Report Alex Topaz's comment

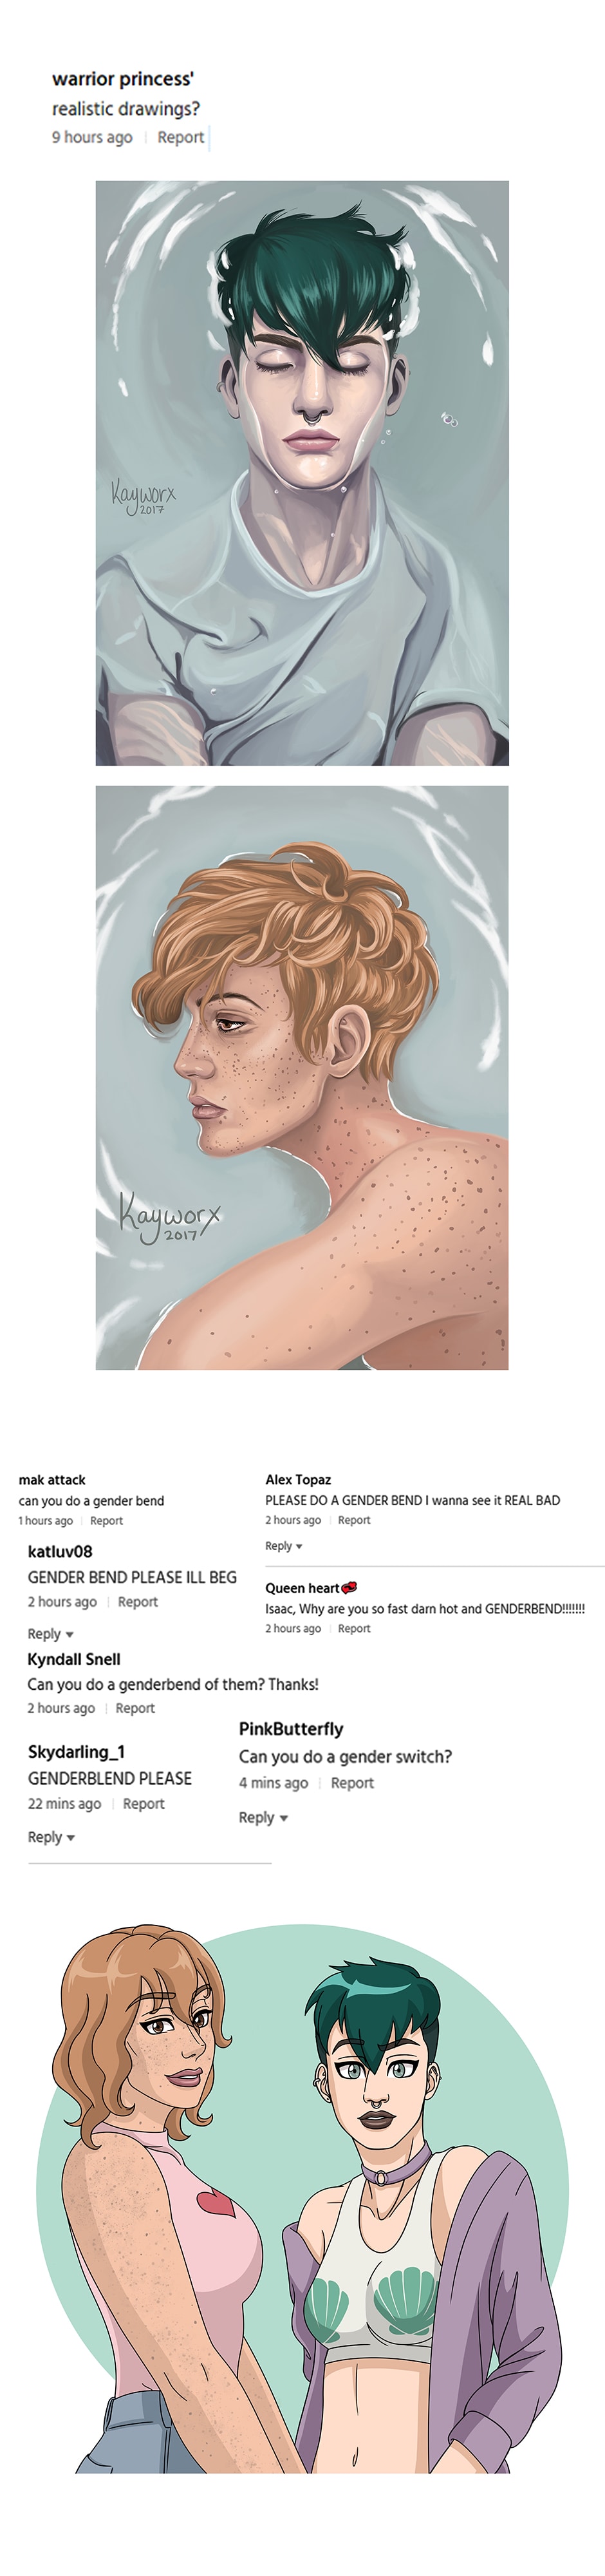pos(354,1520)
